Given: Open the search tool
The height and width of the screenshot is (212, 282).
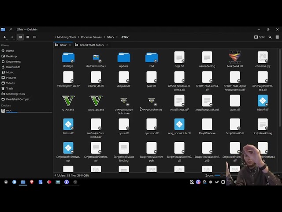Looking at the screenshot, I should click(270, 37).
